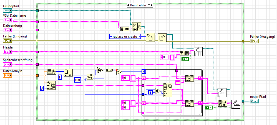This screenshot has height=125, width=277.
Task: Select the Header string array terminal
Action: coord(7,52)
